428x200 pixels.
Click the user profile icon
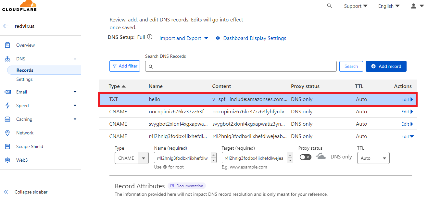[x=413, y=6]
